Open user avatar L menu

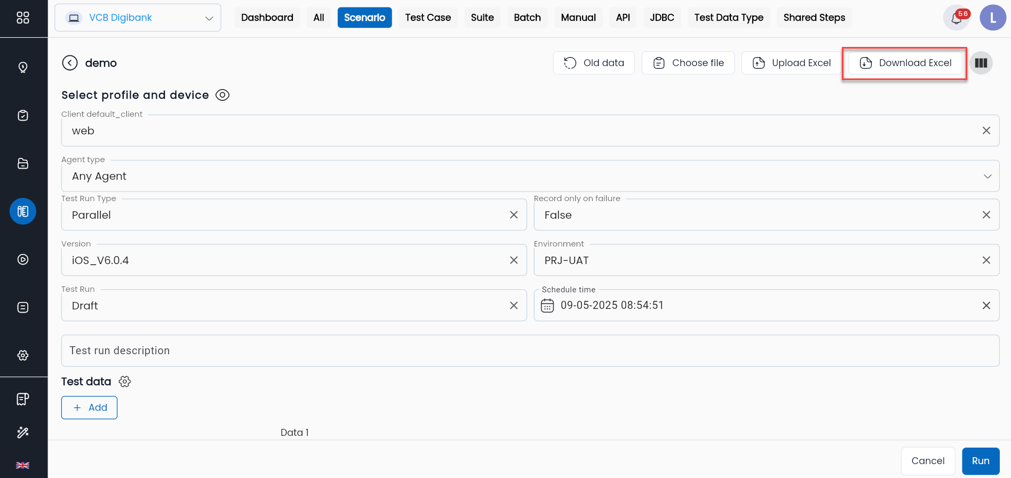[x=993, y=18]
